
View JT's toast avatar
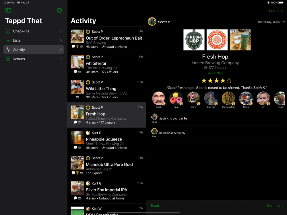click(x=263, y=99)
